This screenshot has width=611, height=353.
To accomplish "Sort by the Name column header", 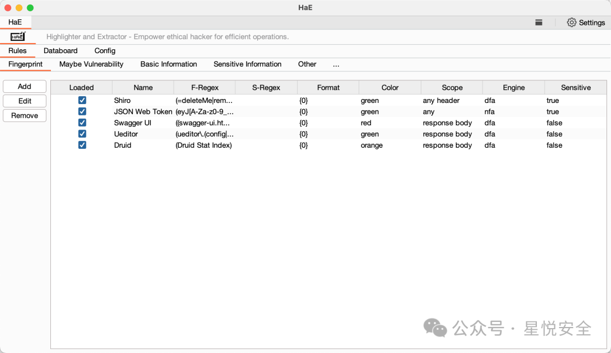I will tap(143, 88).
